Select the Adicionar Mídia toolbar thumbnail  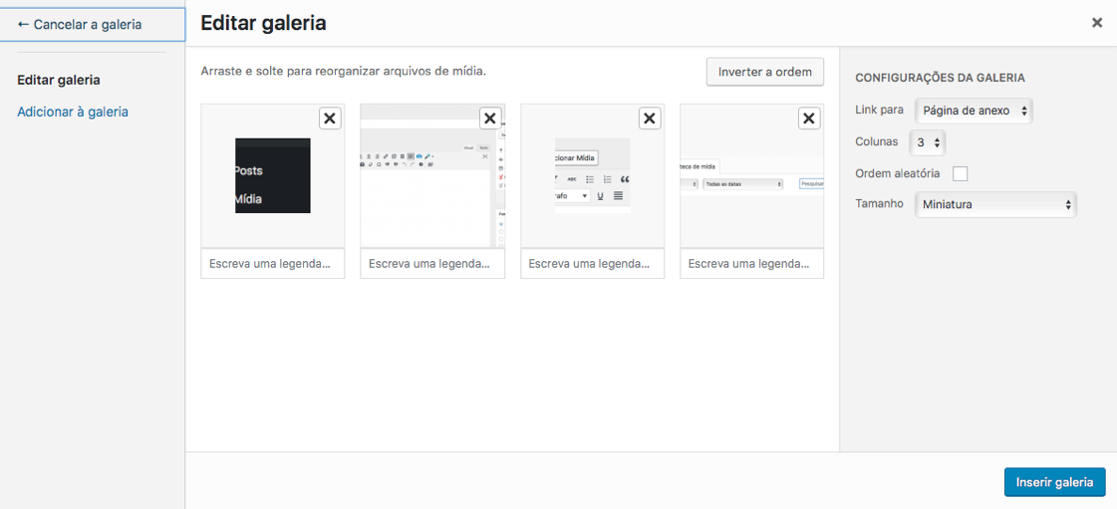pyautogui.click(x=592, y=175)
